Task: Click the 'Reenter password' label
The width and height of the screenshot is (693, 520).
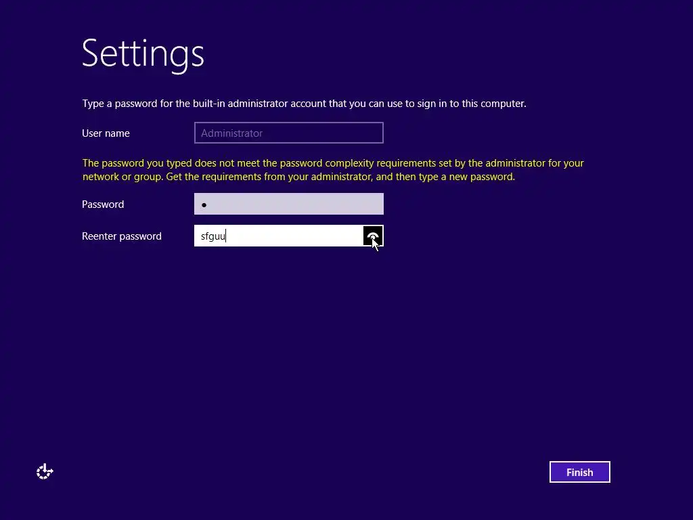Action: pyautogui.click(x=122, y=236)
